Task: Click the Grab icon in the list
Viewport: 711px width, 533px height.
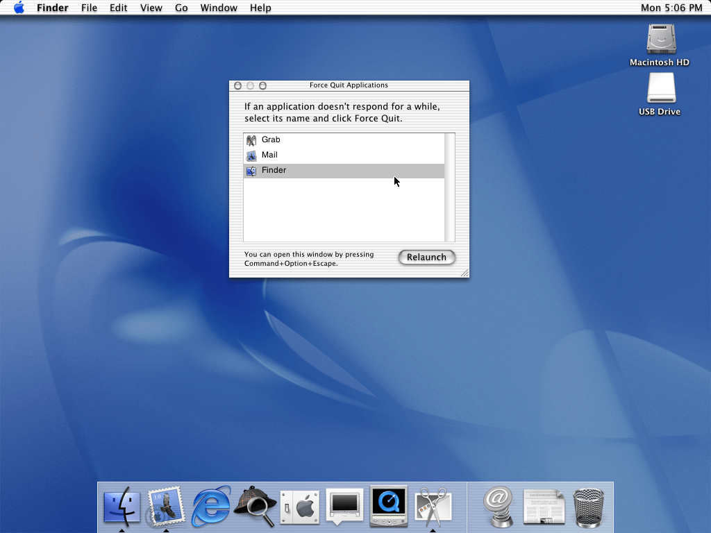Action: (251, 140)
